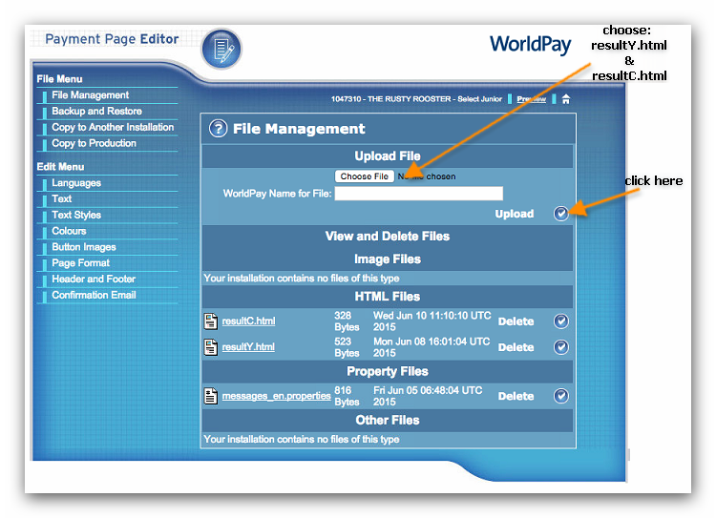Open Button Images
The width and height of the screenshot is (716, 518).
point(84,247)
